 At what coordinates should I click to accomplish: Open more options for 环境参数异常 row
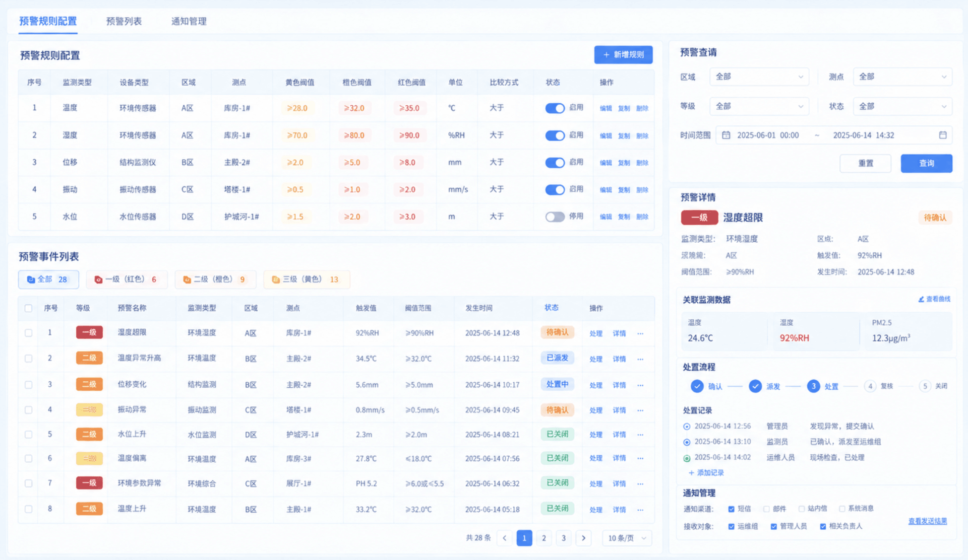640,484
